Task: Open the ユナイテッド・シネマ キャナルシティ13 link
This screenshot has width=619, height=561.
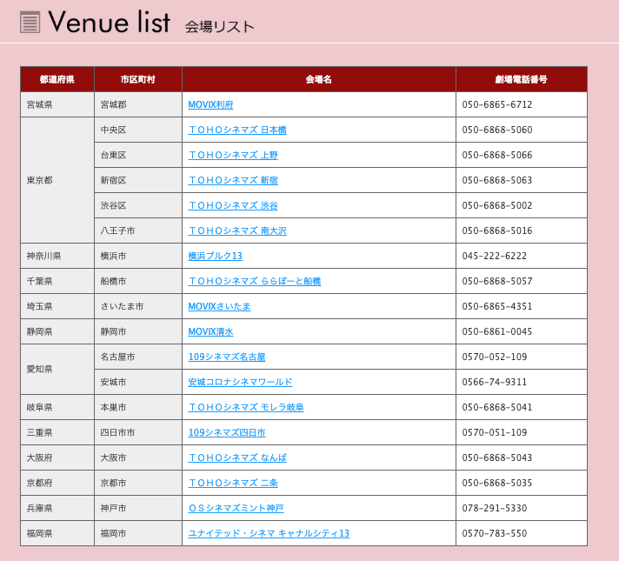Action: coord(269,533)
